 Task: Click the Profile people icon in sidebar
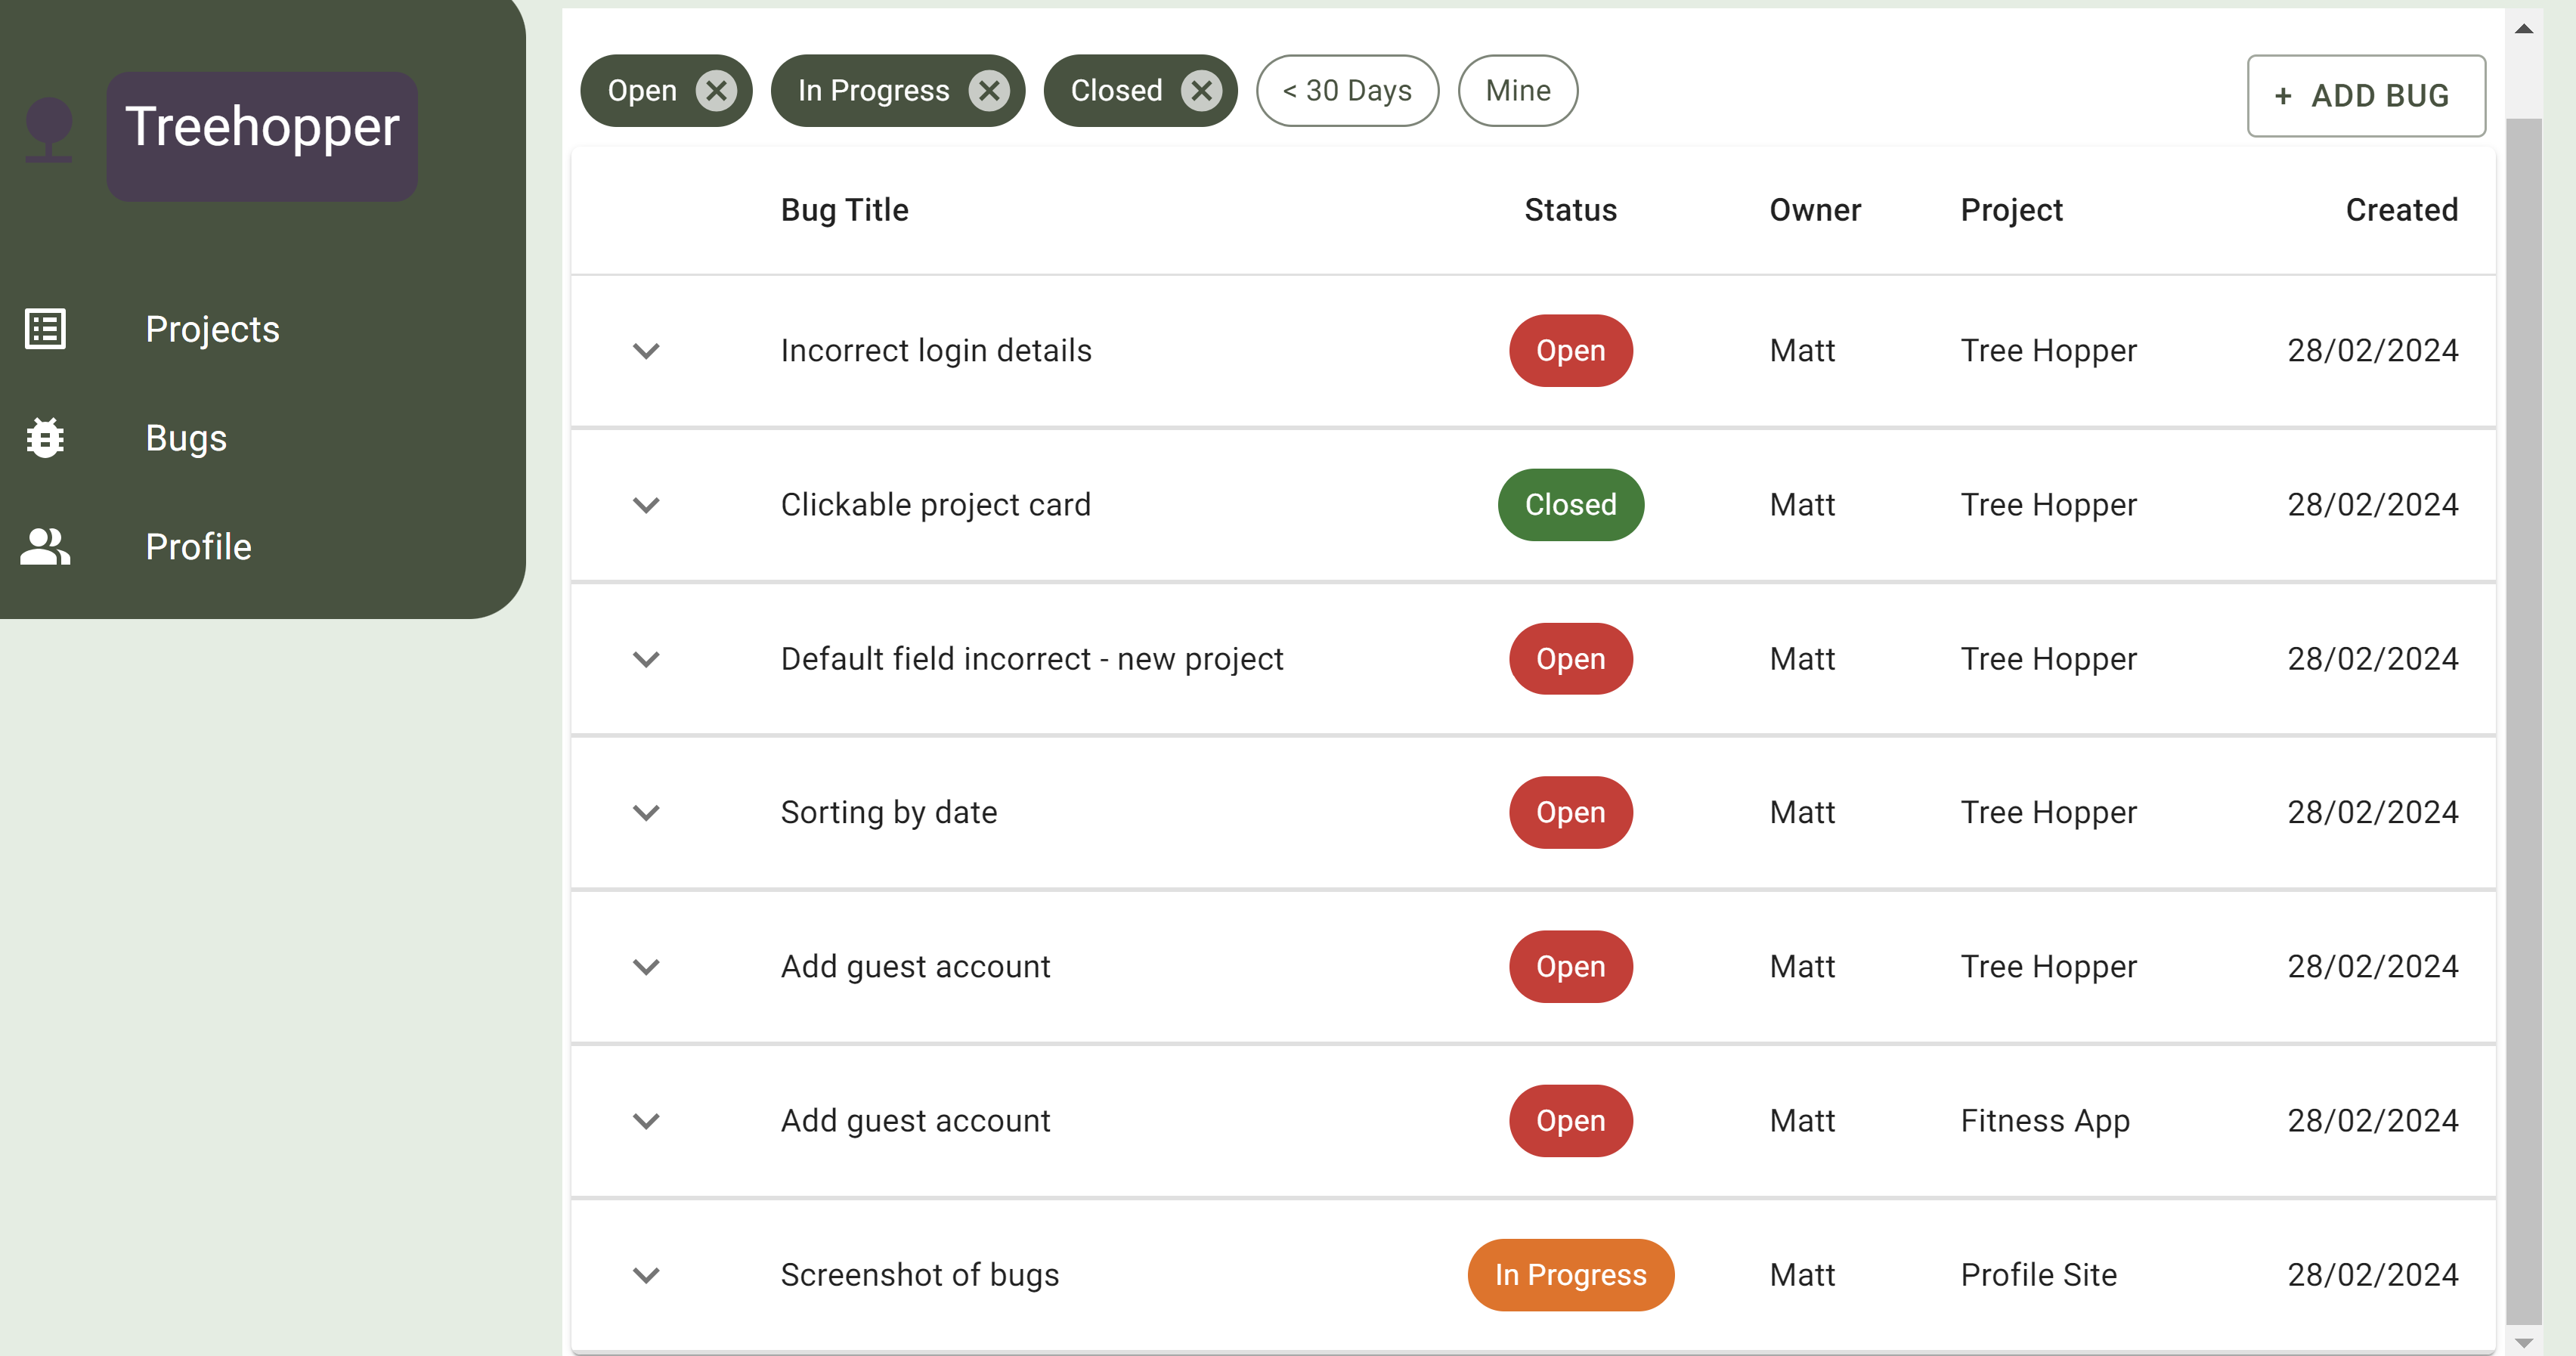point(45,547)
